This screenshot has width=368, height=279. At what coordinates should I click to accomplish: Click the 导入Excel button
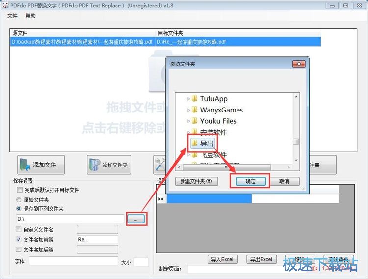click(222, 259)
